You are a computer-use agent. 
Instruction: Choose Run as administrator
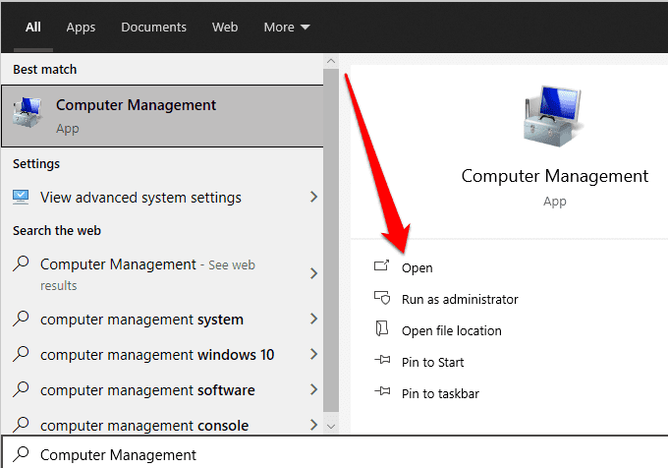pos(460,299)
